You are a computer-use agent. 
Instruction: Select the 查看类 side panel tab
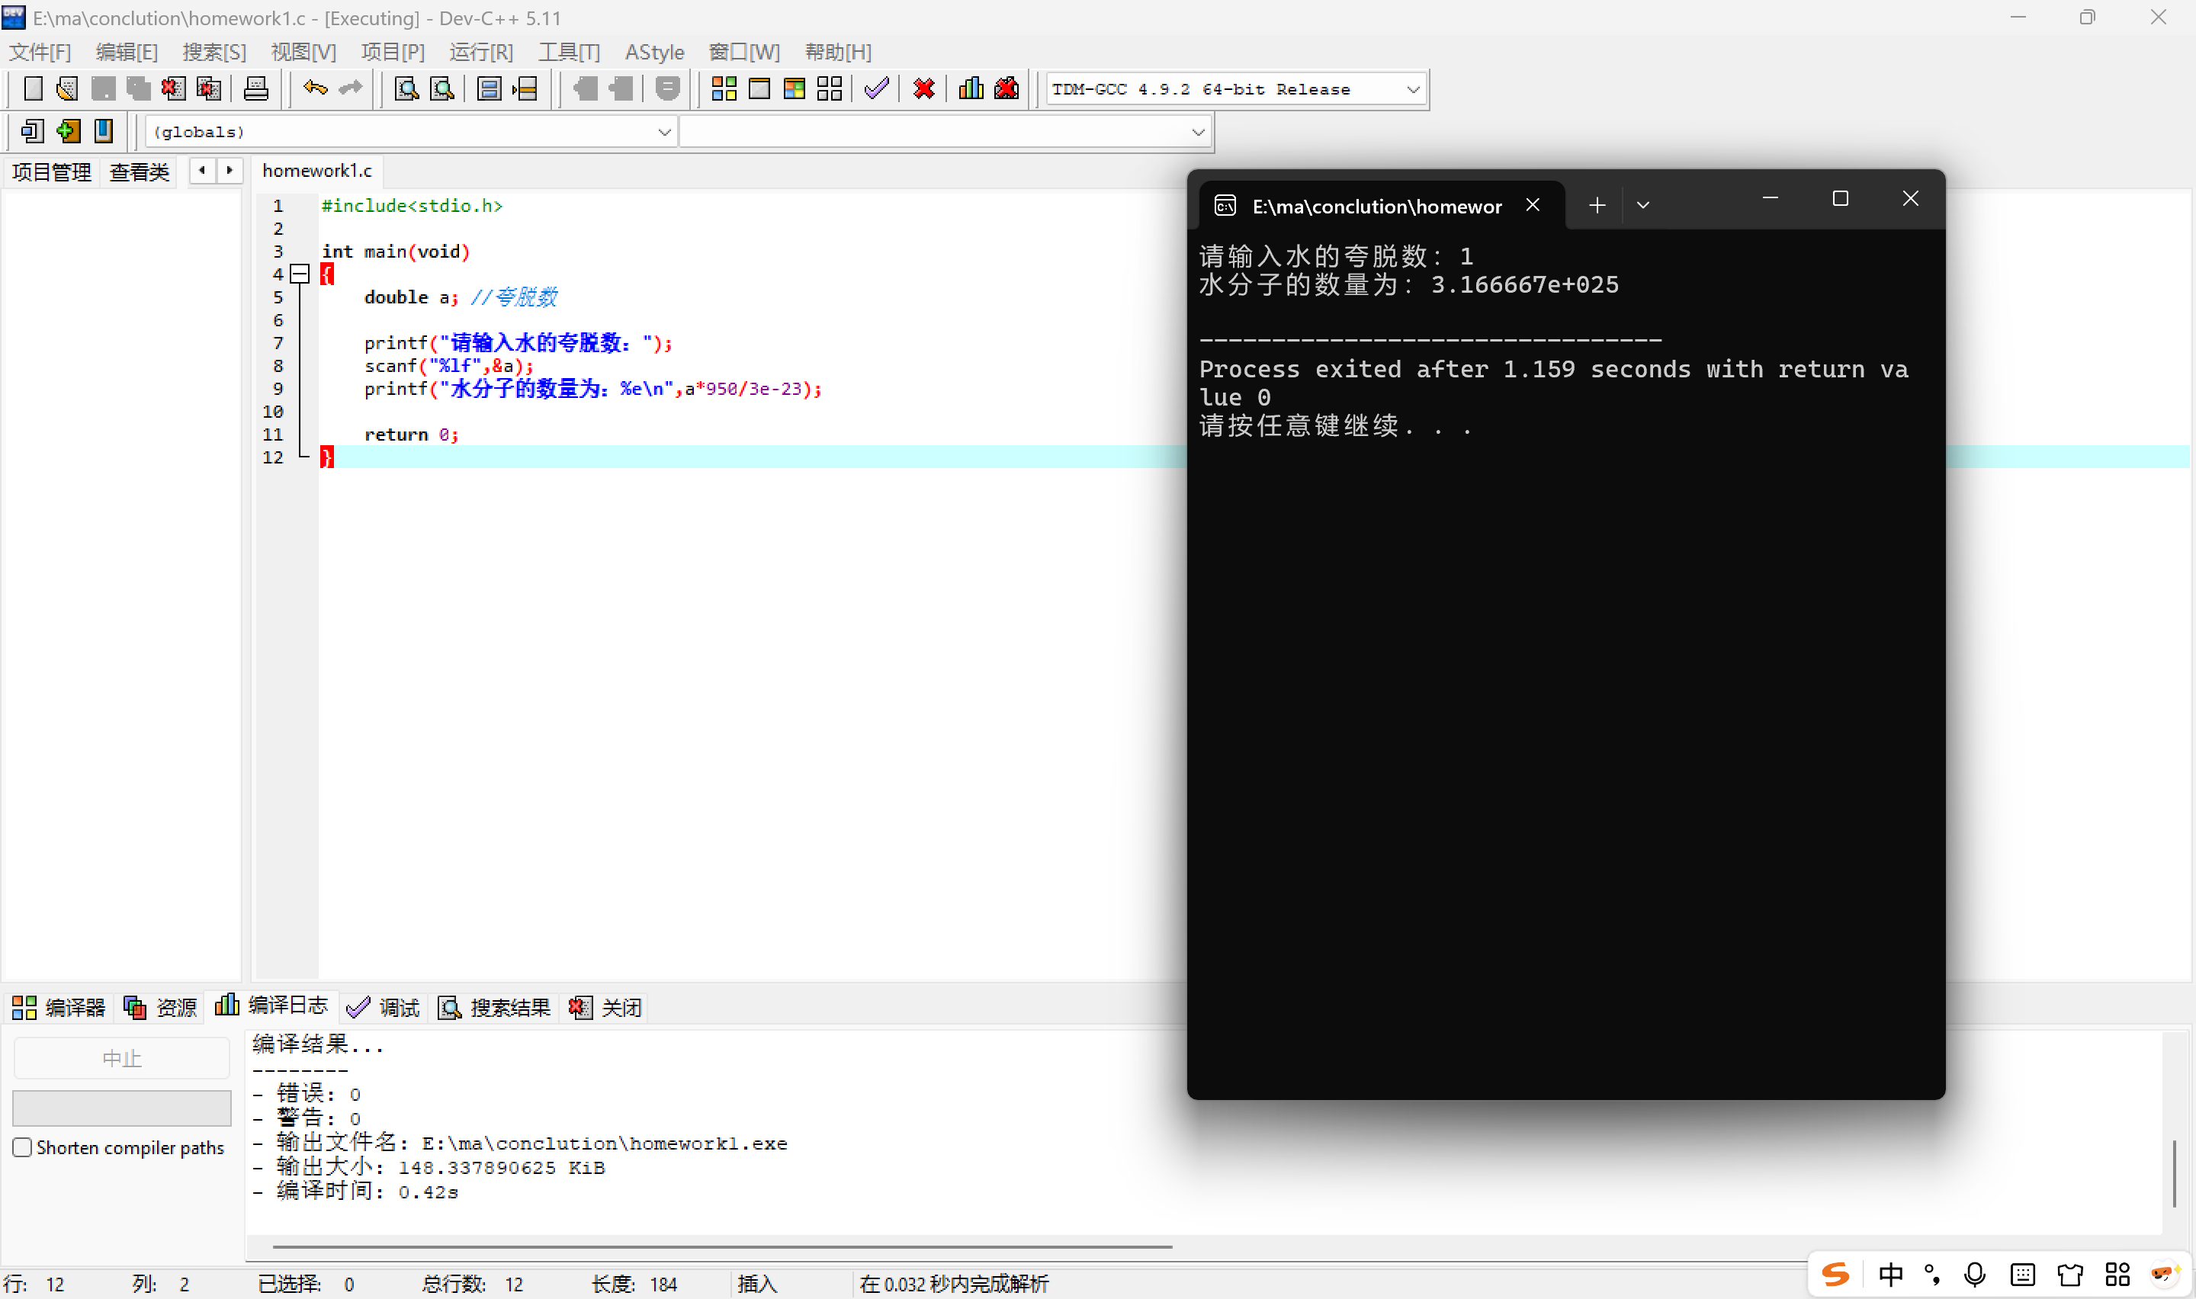point(140,172)
